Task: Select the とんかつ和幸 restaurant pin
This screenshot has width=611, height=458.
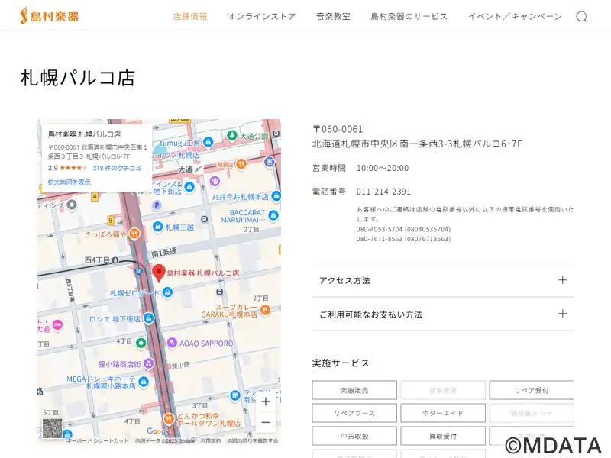Action: tap(168, 418)
